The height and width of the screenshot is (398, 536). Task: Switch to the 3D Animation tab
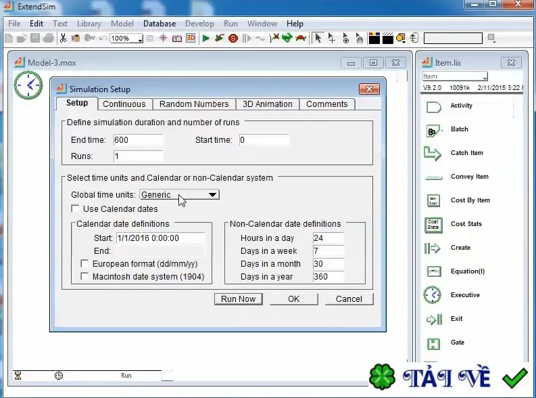pos(267,104)
